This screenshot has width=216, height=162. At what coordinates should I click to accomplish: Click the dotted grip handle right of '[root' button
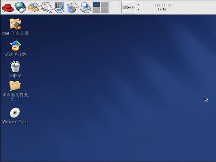pyautogui.click(x=138, y=7)
